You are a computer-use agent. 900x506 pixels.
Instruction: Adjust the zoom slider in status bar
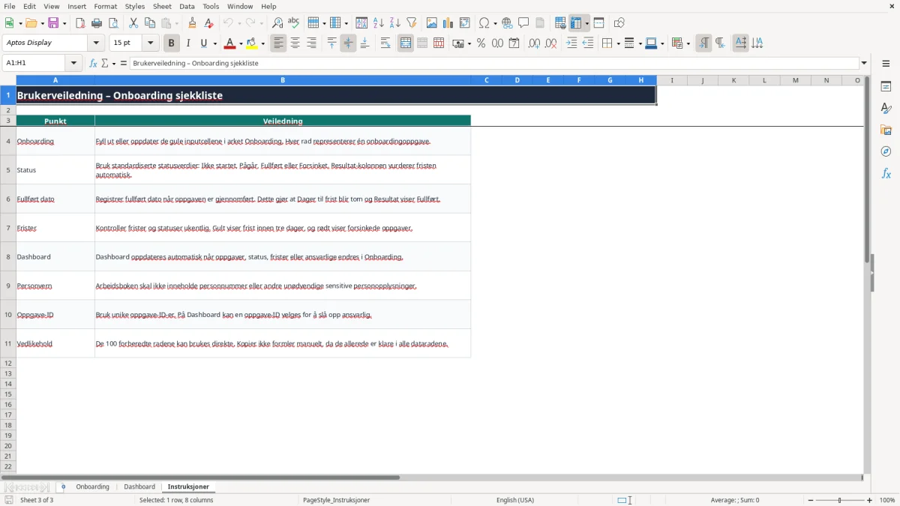coord(839,500)
